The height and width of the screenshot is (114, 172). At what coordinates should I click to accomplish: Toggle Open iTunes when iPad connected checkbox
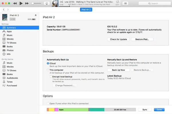(x=48, y=103)
